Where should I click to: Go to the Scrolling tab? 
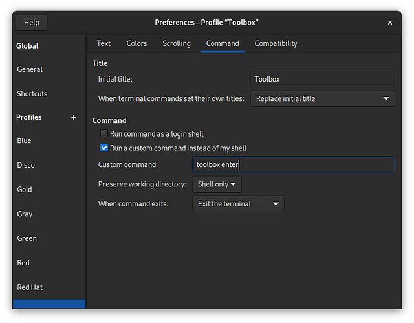(177, 43)
